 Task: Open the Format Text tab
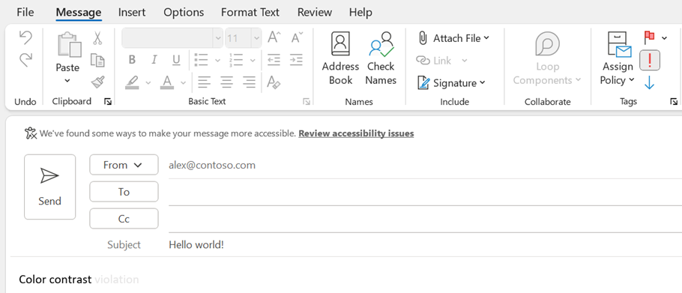250,12
